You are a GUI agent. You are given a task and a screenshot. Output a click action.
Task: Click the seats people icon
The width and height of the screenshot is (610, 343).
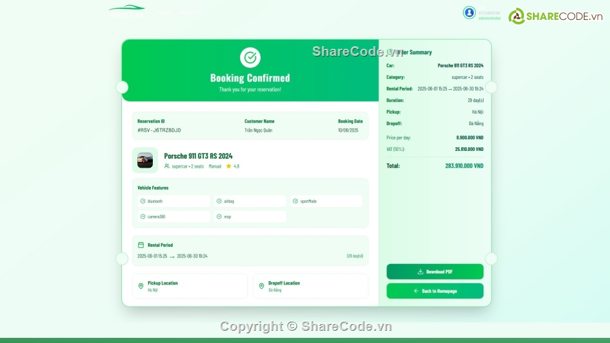pyautogui.click(x=167, y=166)
